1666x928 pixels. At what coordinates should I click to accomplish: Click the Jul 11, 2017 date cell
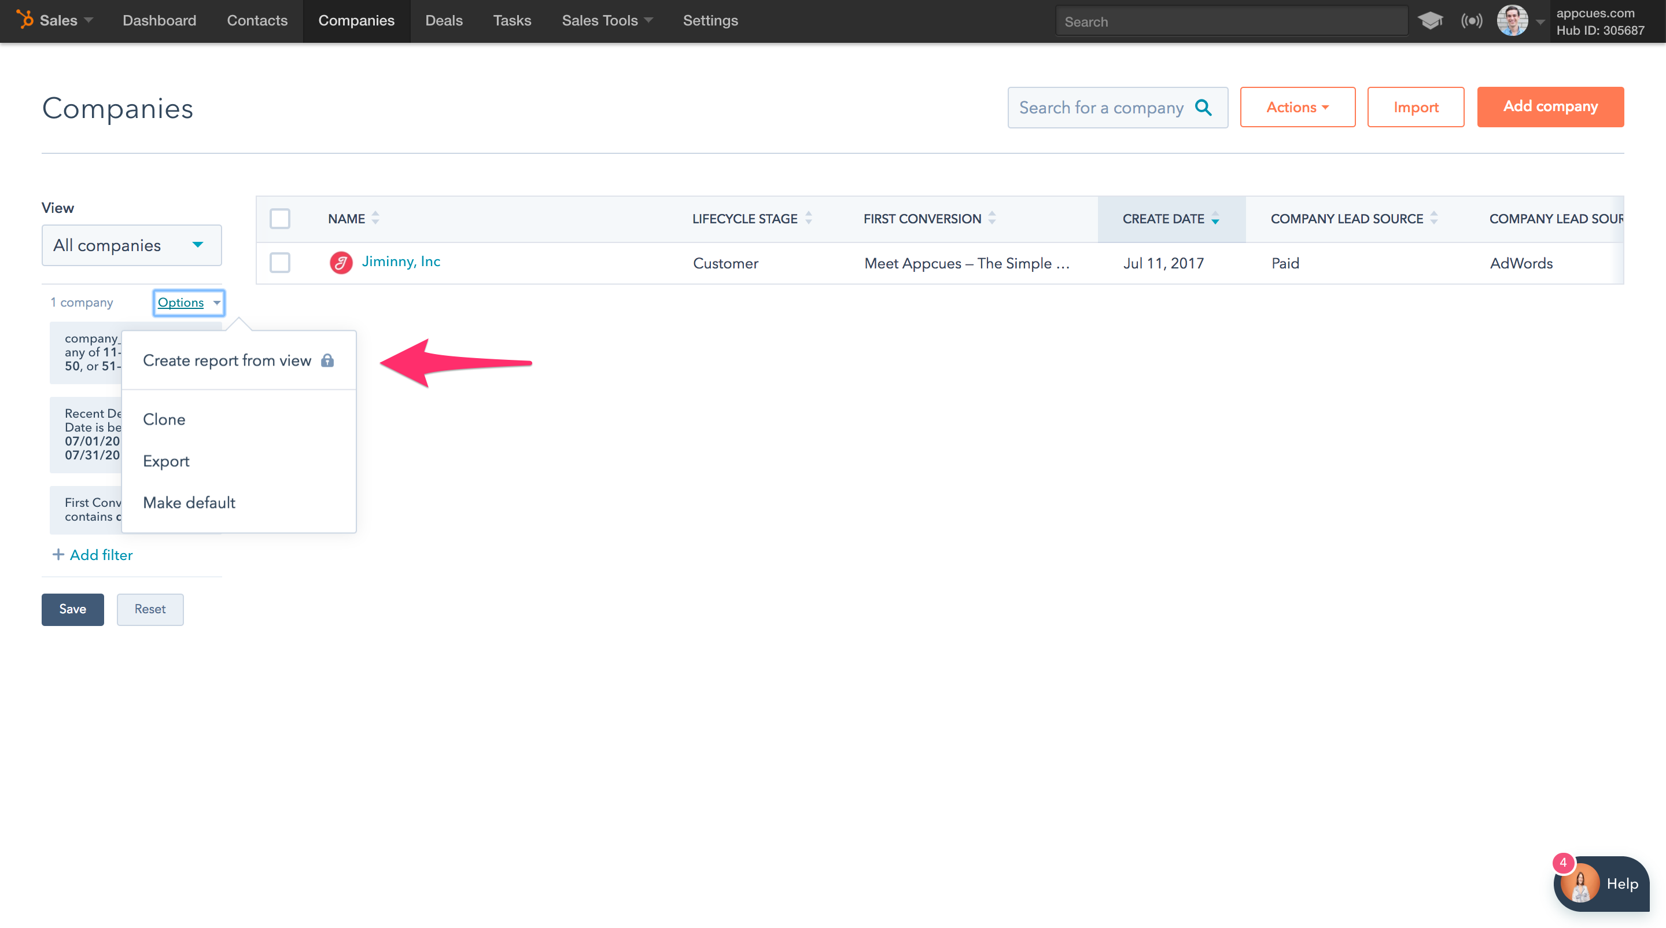1163,263
